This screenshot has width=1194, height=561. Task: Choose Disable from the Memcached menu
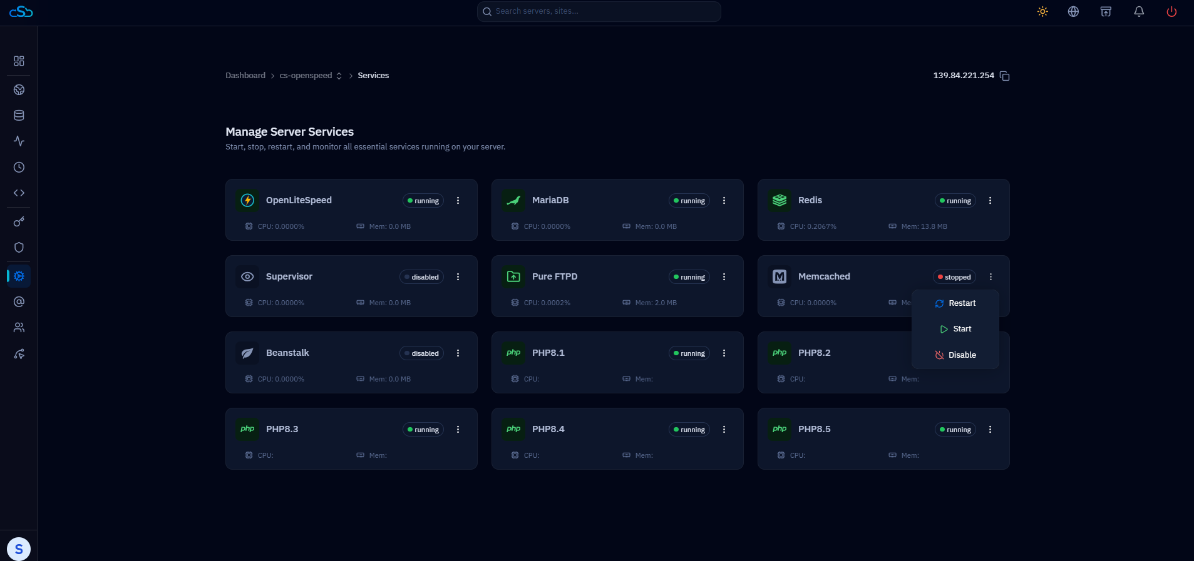[955, 355]
